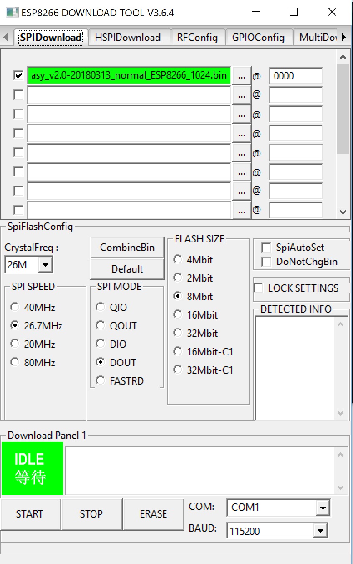Click the browse button next to the loaded firmware bin
Screen dimensions: 353x564
[x=241, y=76]
